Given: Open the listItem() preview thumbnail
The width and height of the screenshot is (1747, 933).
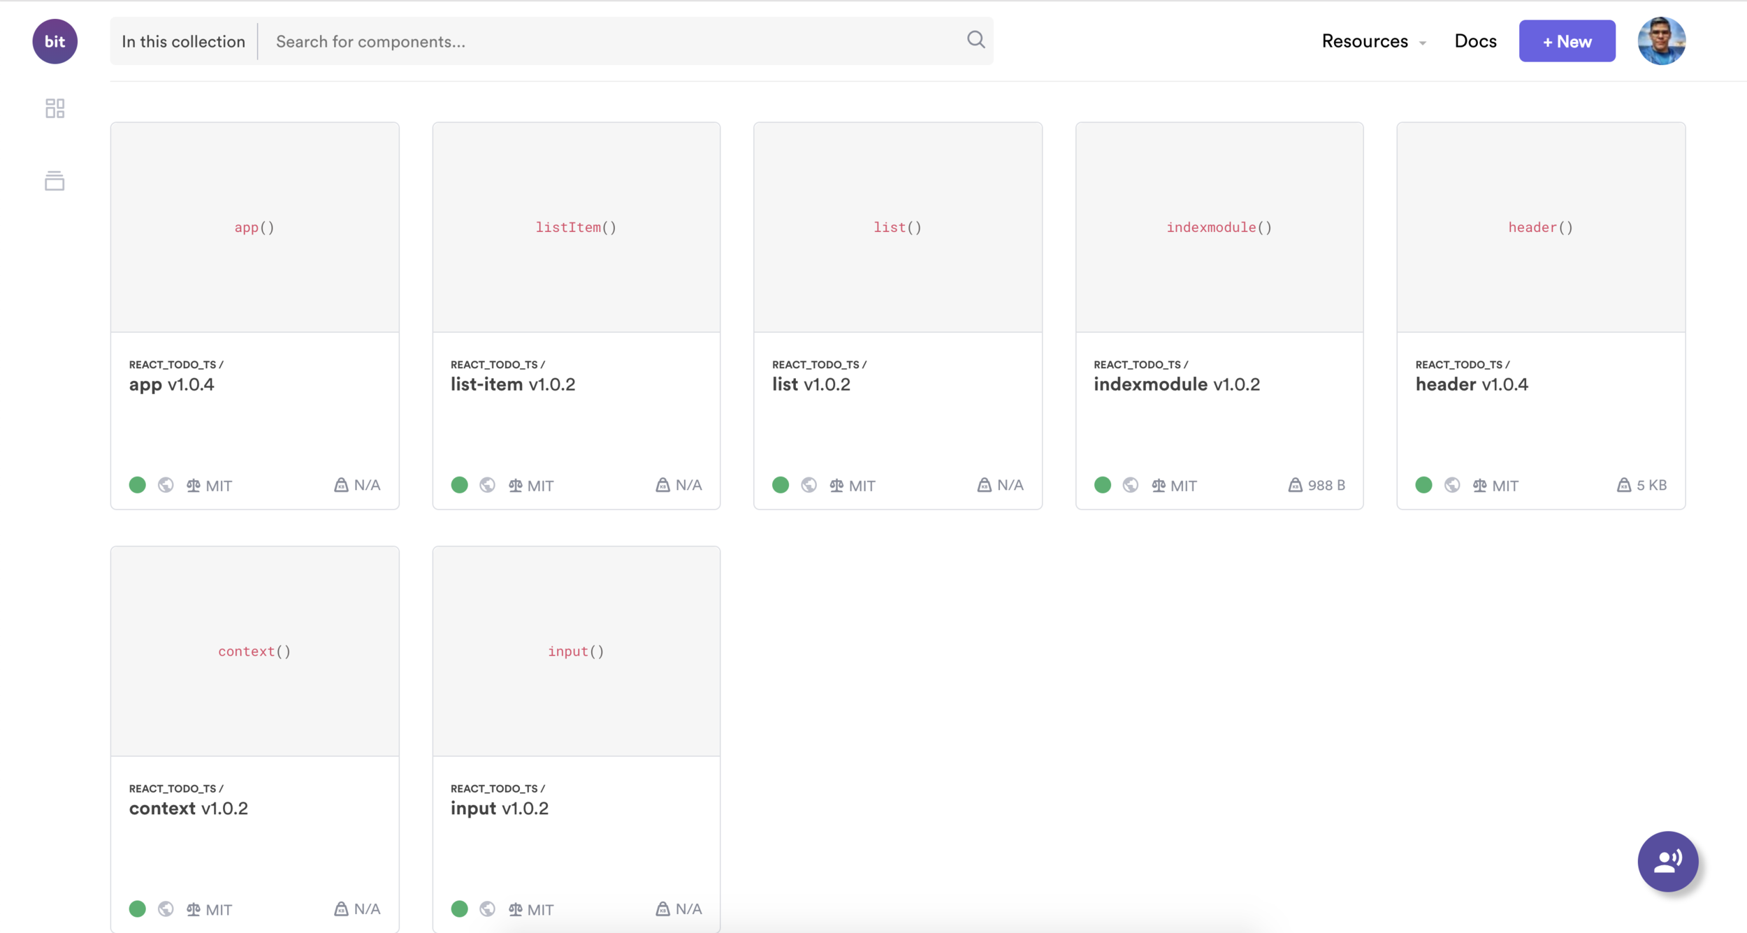Looking at the screenshot, I should pyautogui.click(x=576, y=227).
